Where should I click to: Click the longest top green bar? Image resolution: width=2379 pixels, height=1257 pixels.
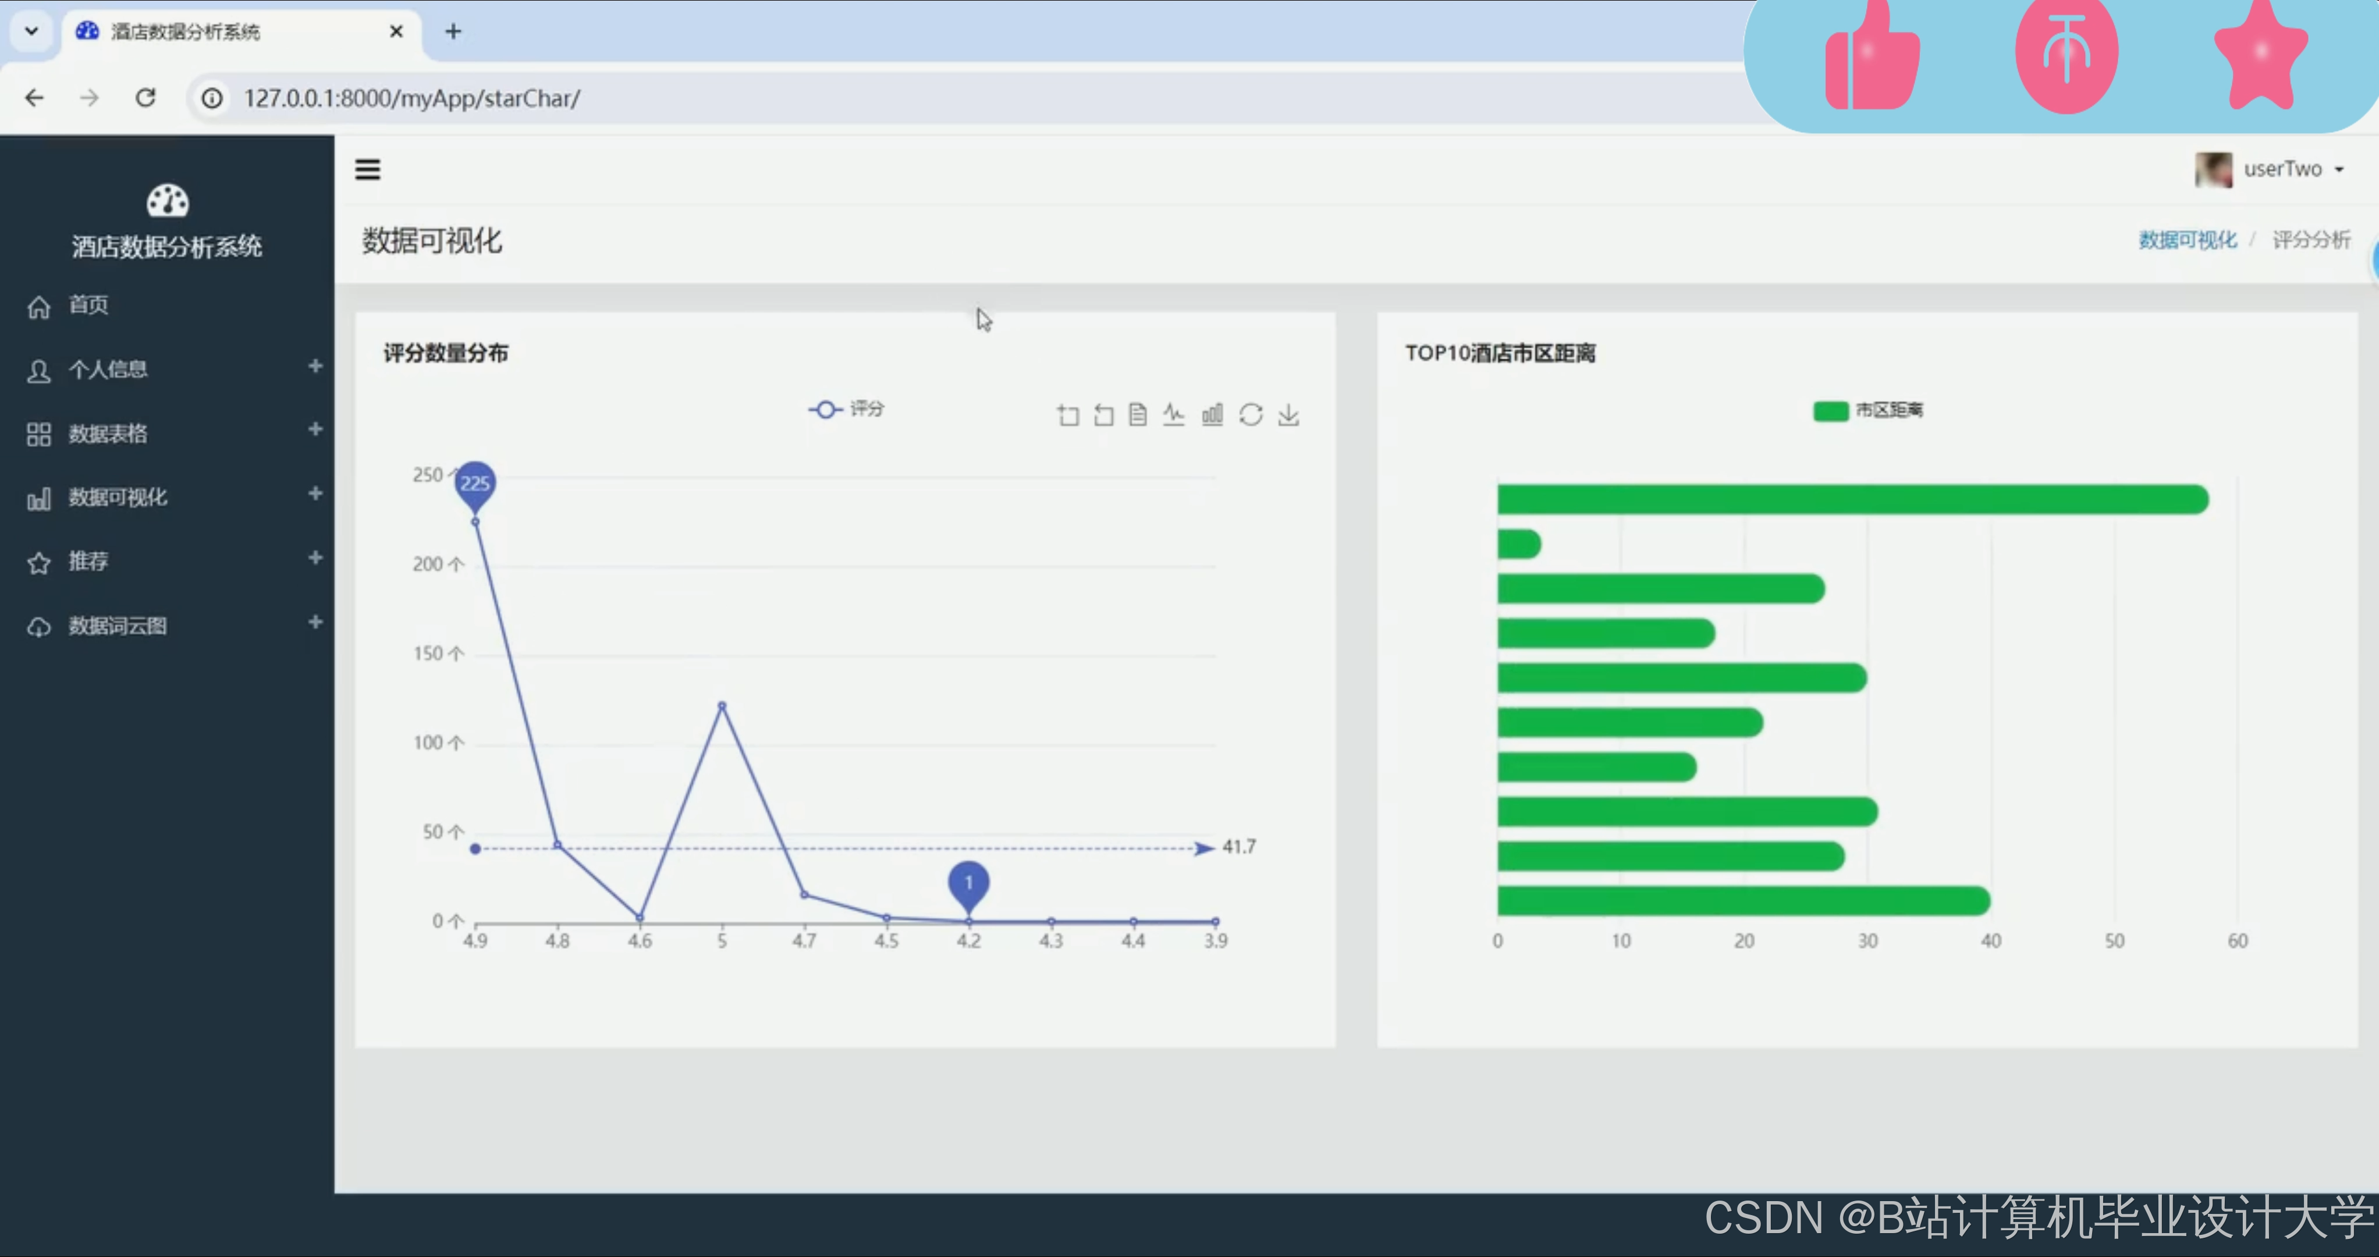coord(1852,500)
